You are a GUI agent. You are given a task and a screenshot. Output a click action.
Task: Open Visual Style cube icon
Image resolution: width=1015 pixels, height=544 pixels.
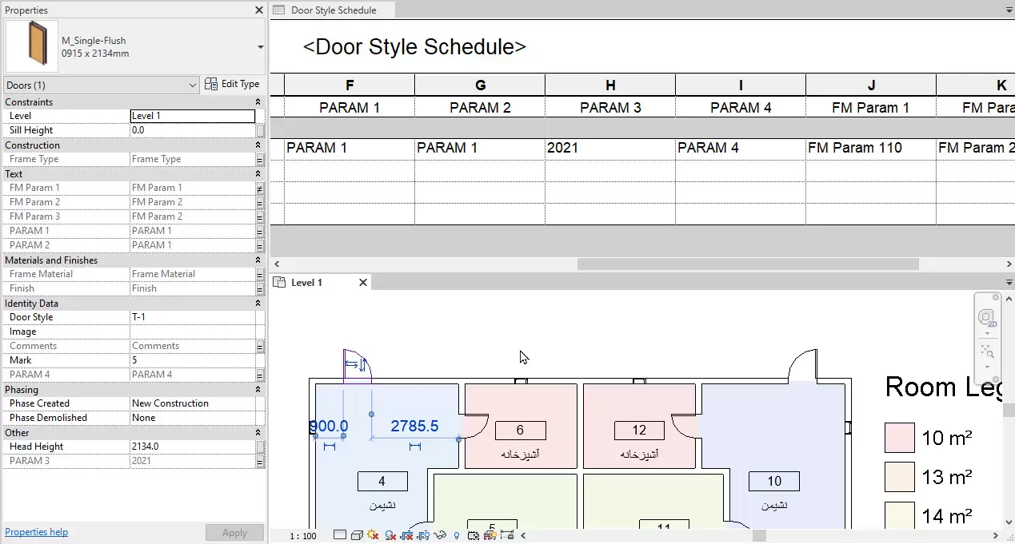point(357,535)
